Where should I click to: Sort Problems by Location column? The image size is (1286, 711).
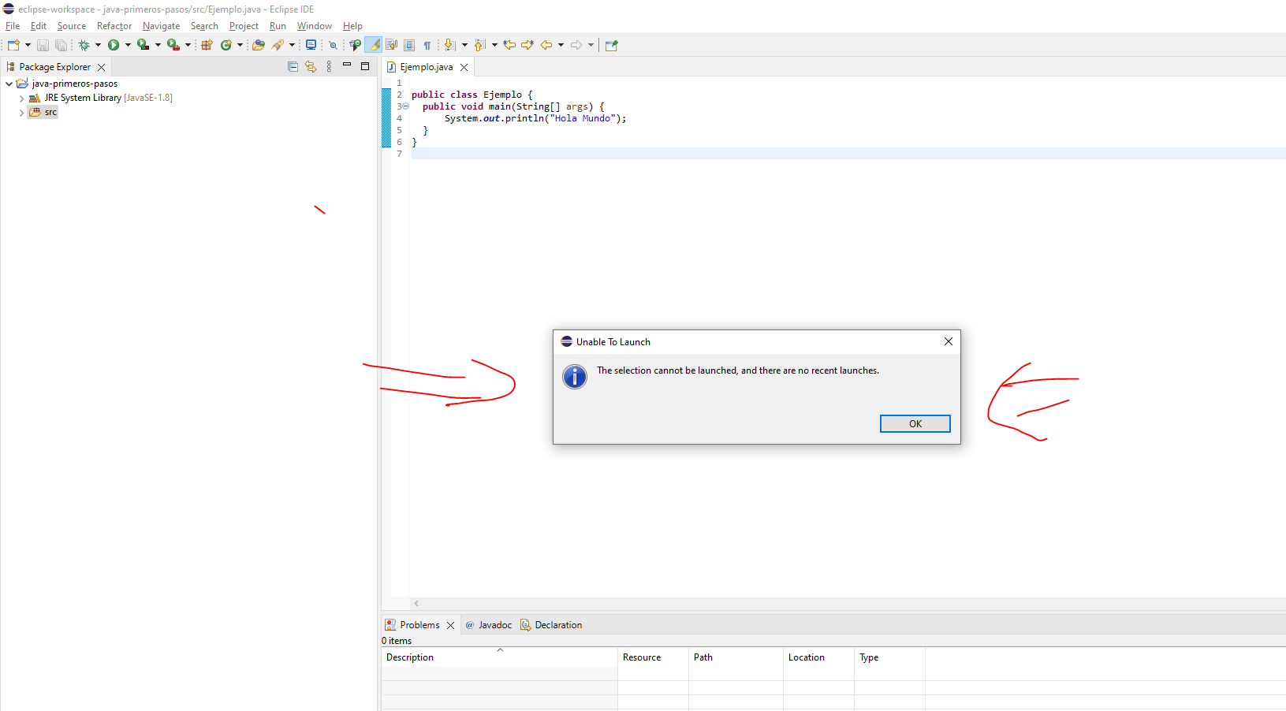pyautogui.click(x=818, y=657)
